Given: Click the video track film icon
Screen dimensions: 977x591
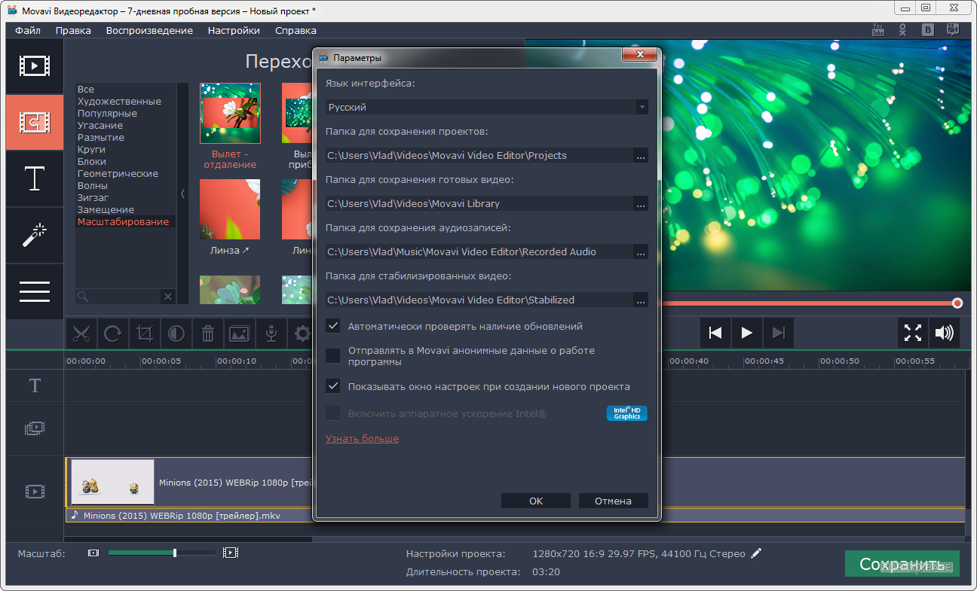Looking at the screenshot, I should pos(35,492).
